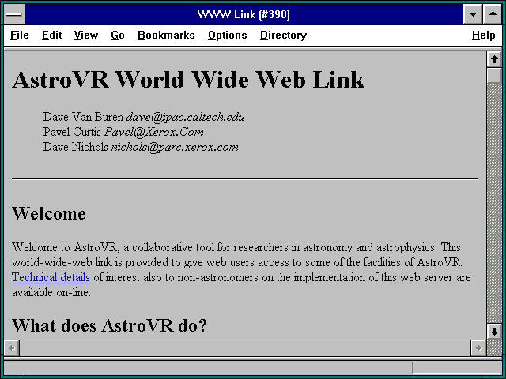
Task: Click the vertical scrollbar thumb
Action: (x=494, y=76)
